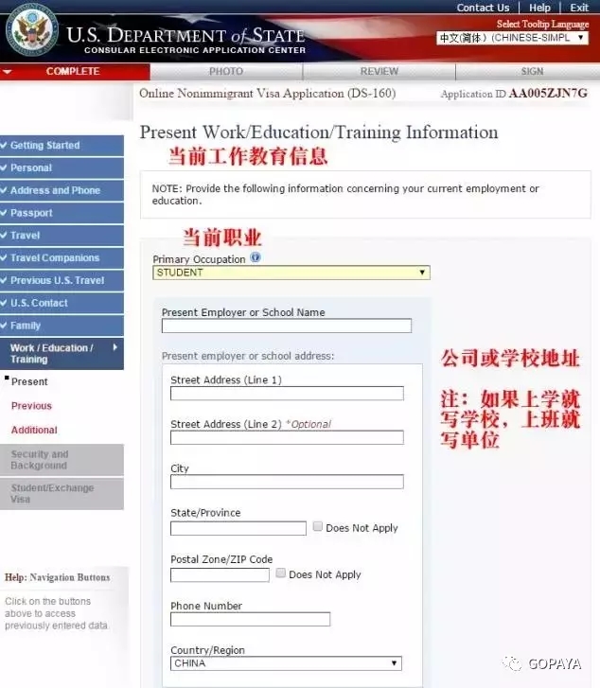This screenshot has height=688, width=600.
Task: Click the Help link in header
Action: [539, 8]
